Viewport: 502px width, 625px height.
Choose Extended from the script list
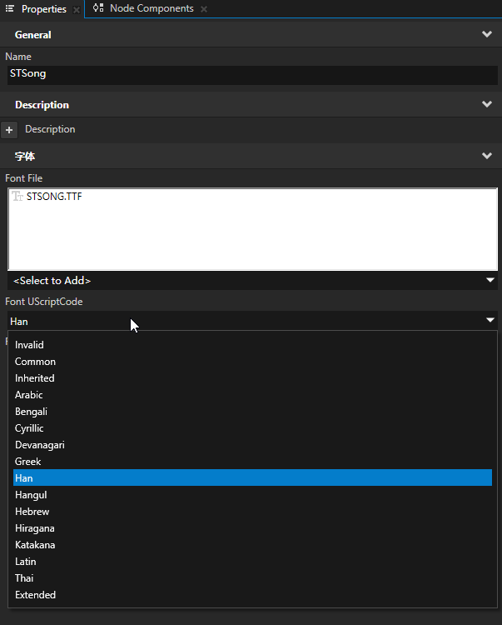(x=252, y=595)
